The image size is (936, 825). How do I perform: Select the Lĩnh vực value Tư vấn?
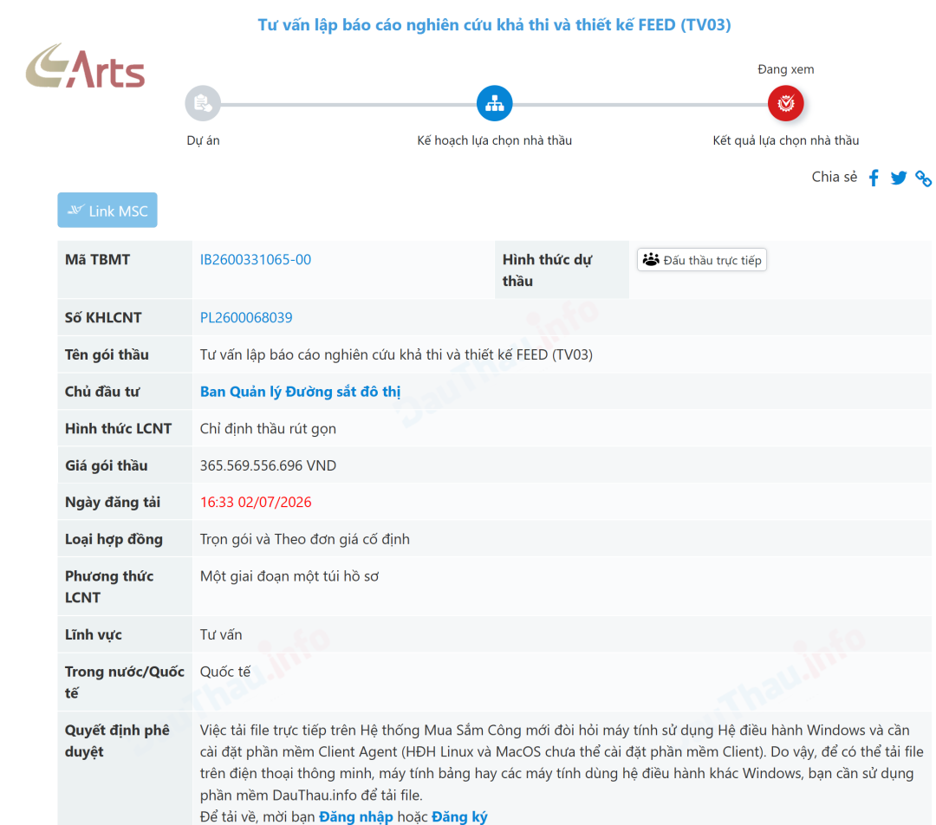click(x=221, y=634)
